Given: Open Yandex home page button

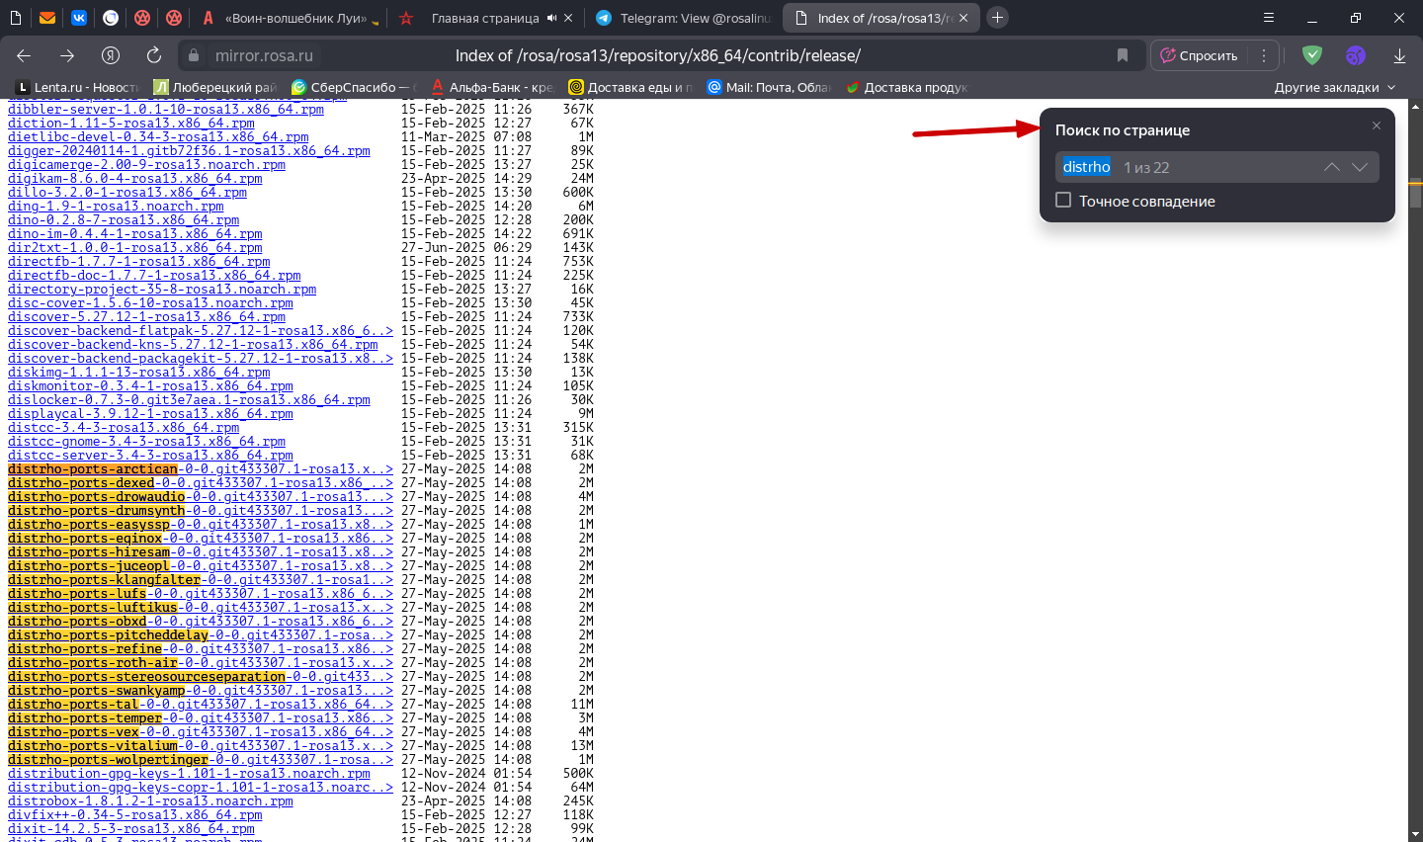Looking at the screenshot, I should point(111,55).
